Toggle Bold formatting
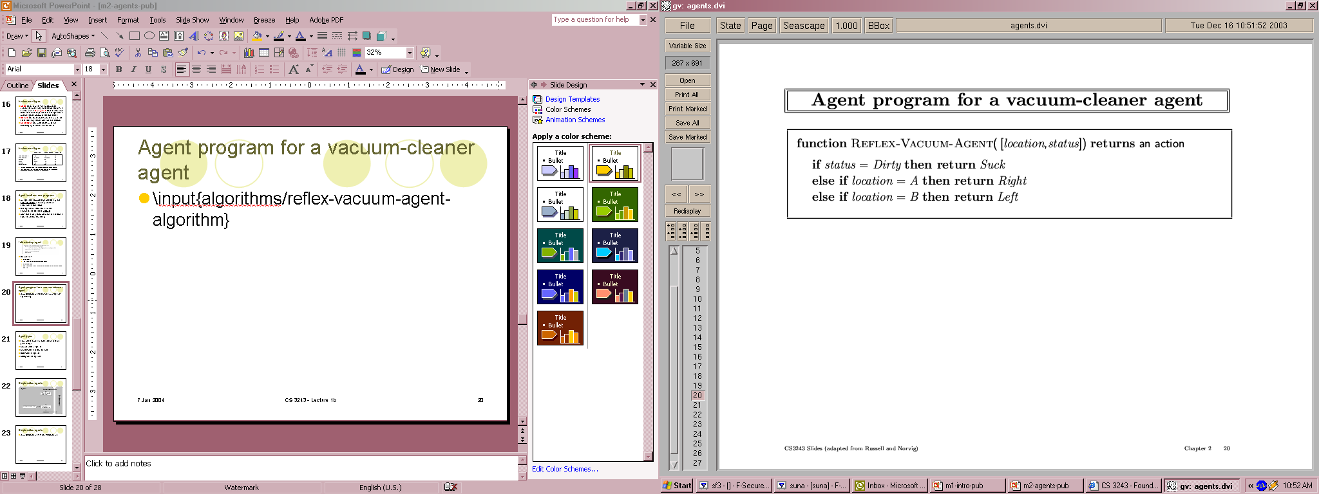Image resolution: width=1319 pixels, height=494 pixels. [x=119, y=69]
